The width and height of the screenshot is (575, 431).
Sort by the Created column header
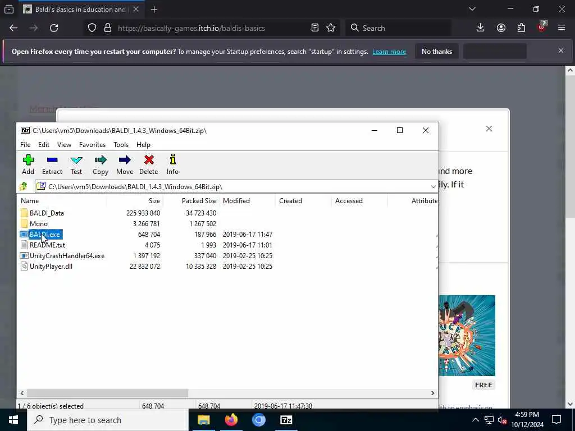coord(303,201)
